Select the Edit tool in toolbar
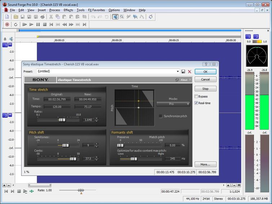Viewport: 272px width, 204px height. click(115, 17)
